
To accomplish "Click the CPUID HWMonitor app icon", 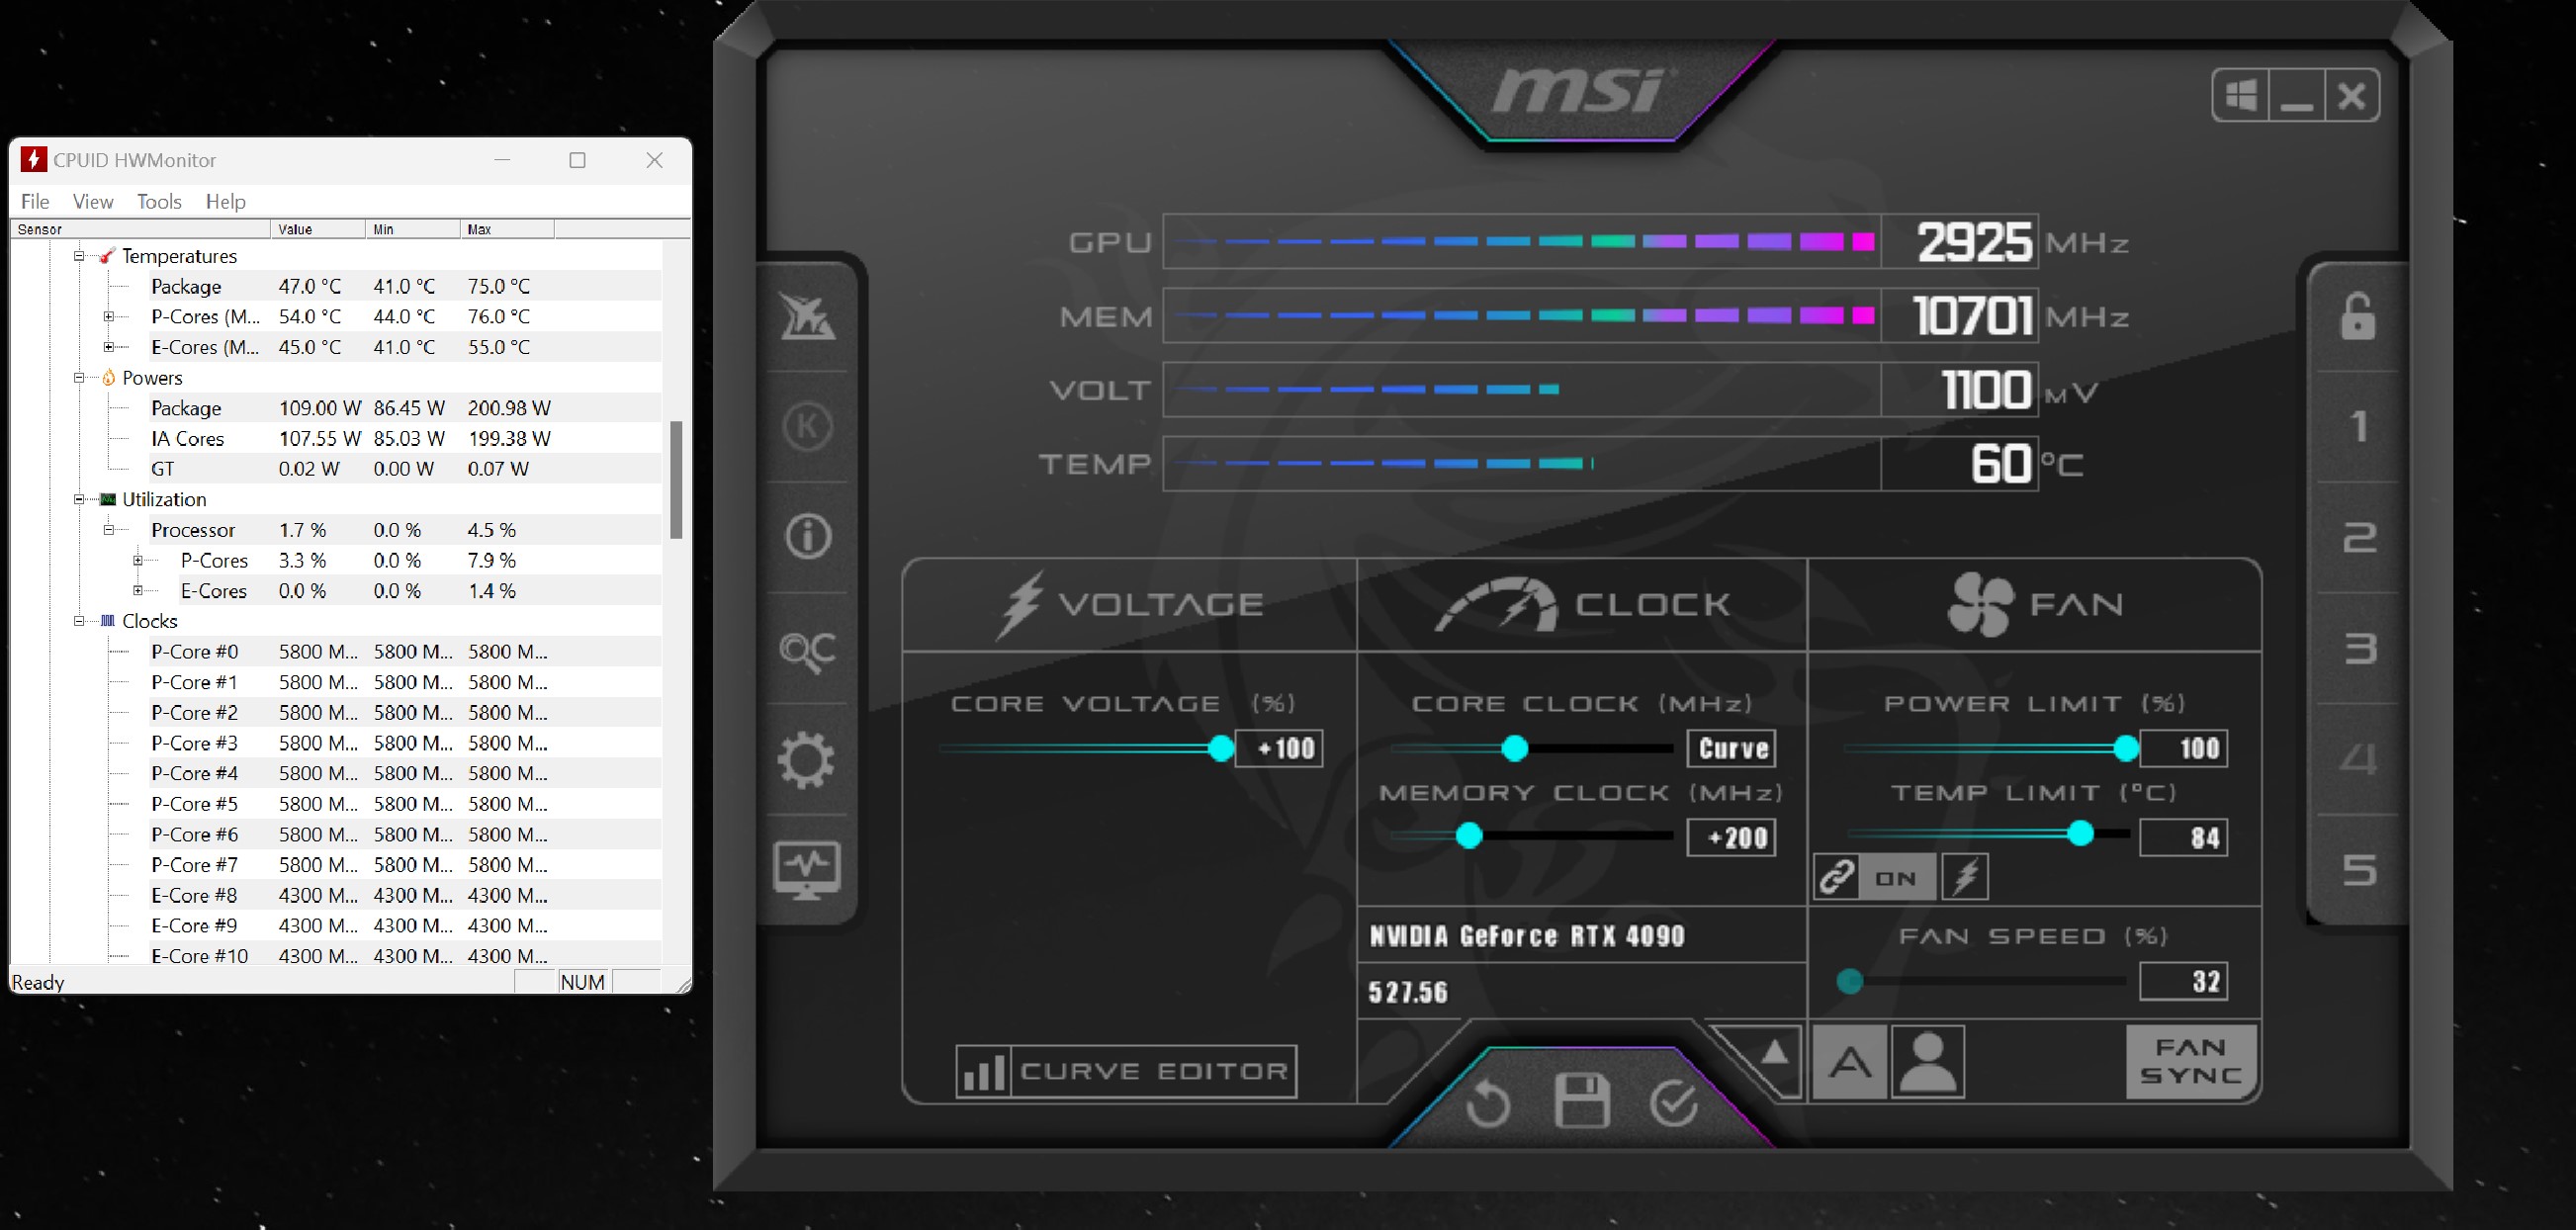I will [x=34, y=160].
